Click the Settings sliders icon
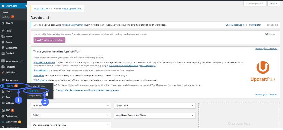The width and height of the screenshot is (283, 130). pos(3,103)
